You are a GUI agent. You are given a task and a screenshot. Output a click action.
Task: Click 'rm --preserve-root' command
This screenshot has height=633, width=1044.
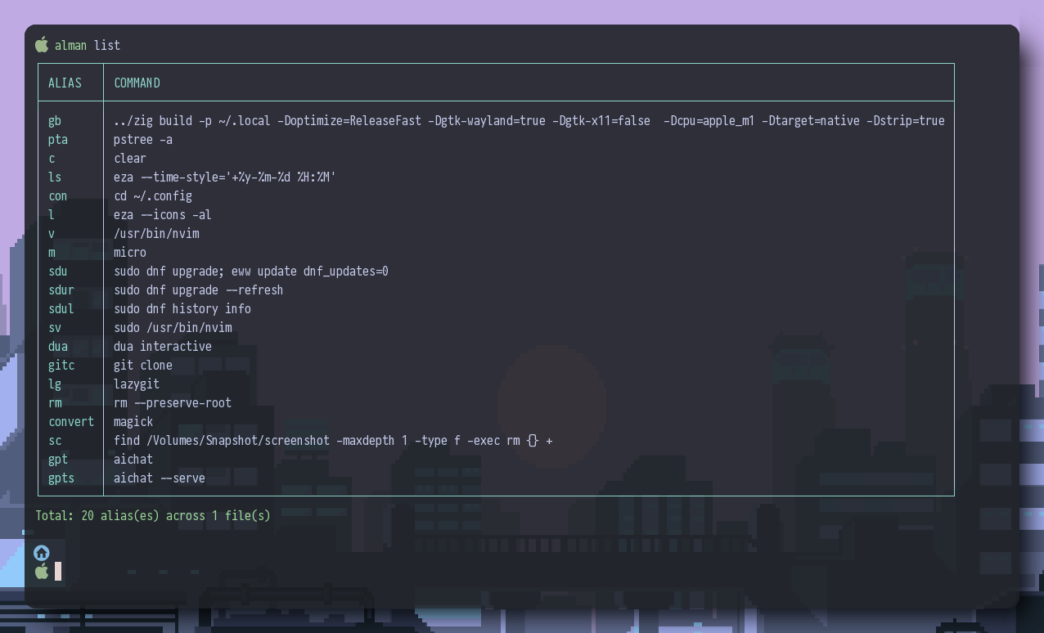[x=173, y=403]
